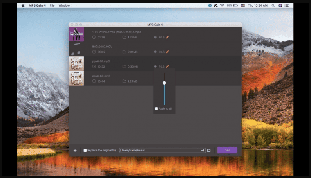Open battery status at 28%
Image resolution: width=311 pixels, height=178 pixels.
tap(232, 5)
